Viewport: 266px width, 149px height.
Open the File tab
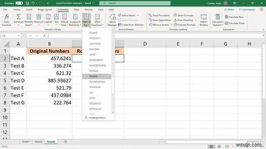5,10
